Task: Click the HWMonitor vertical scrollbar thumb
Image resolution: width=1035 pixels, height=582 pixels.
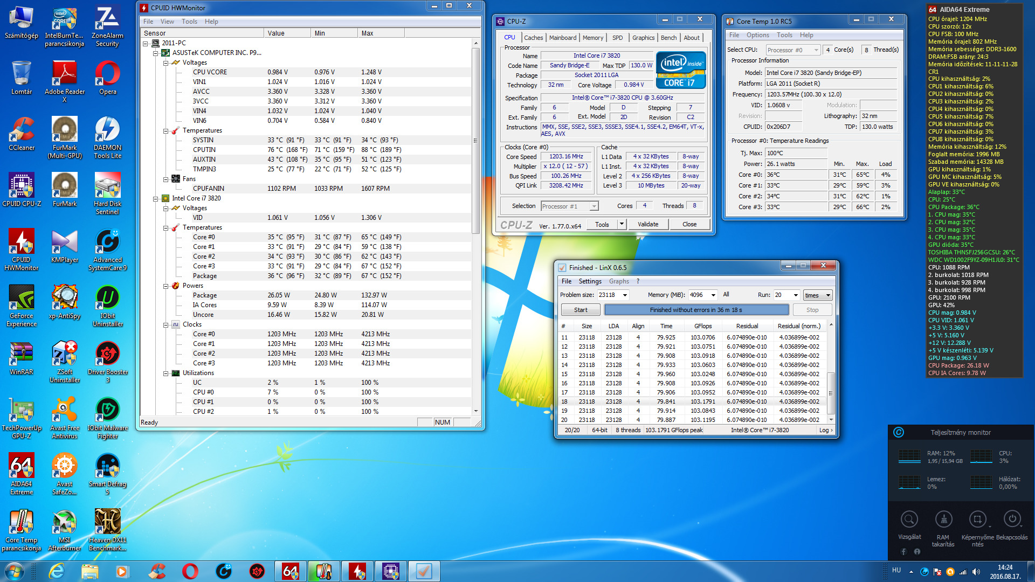Action: 475,140
